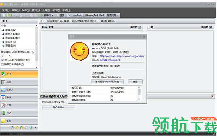
Task: Select the 今日 home navigation item
Action: click(19, 74)
